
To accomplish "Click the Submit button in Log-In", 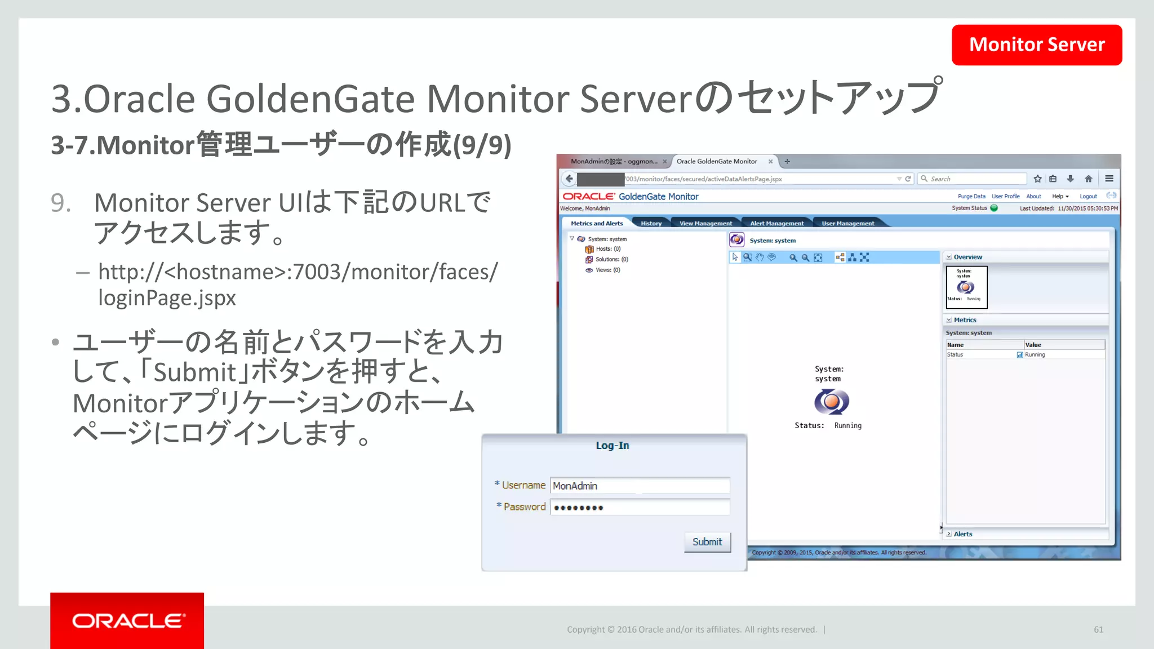I will [707, 542].
